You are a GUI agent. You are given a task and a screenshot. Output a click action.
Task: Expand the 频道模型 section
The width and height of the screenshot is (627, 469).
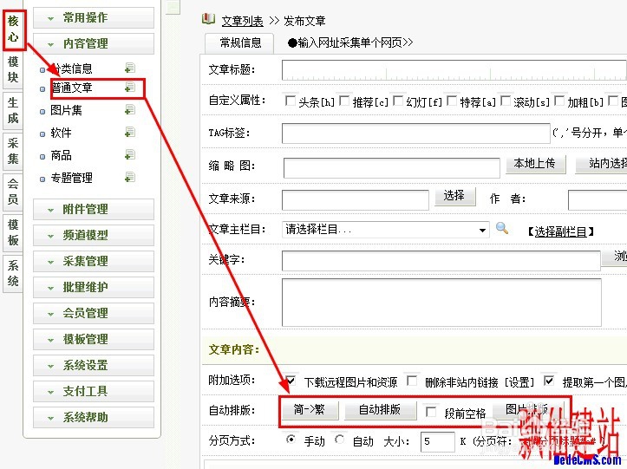point(94,235)
